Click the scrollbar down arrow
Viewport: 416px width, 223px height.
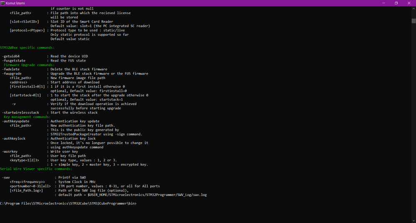(414, 221)
